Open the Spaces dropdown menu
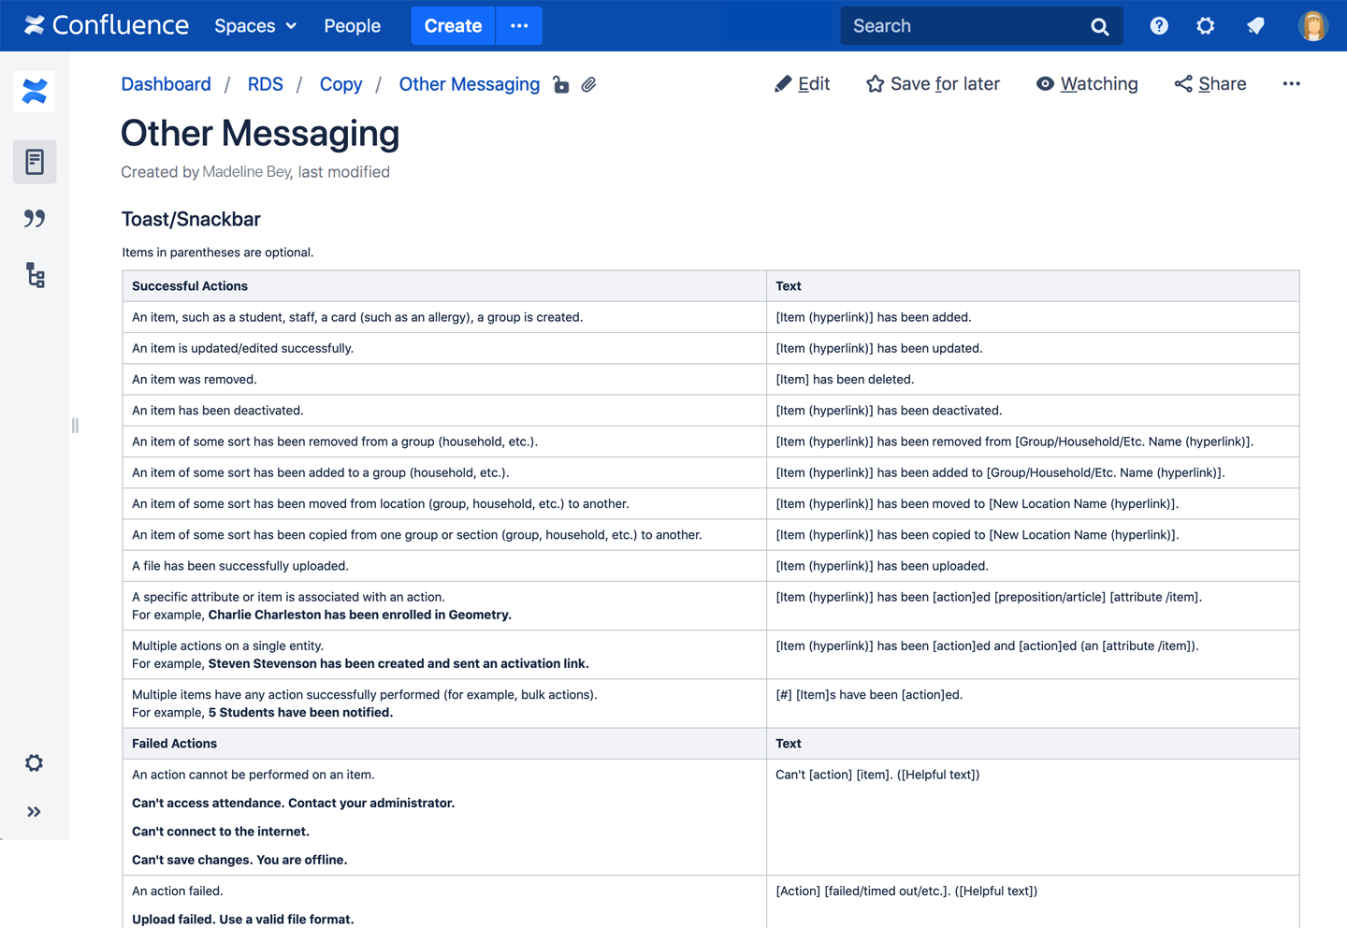 255,25
